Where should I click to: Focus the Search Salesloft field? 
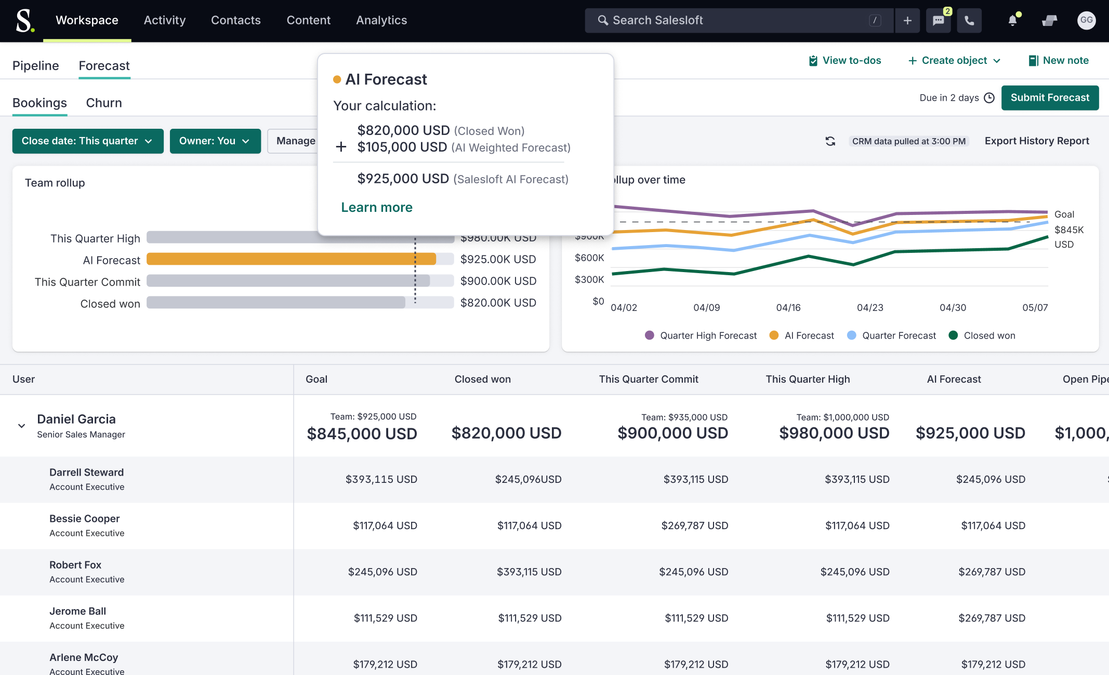click(739, 21)
